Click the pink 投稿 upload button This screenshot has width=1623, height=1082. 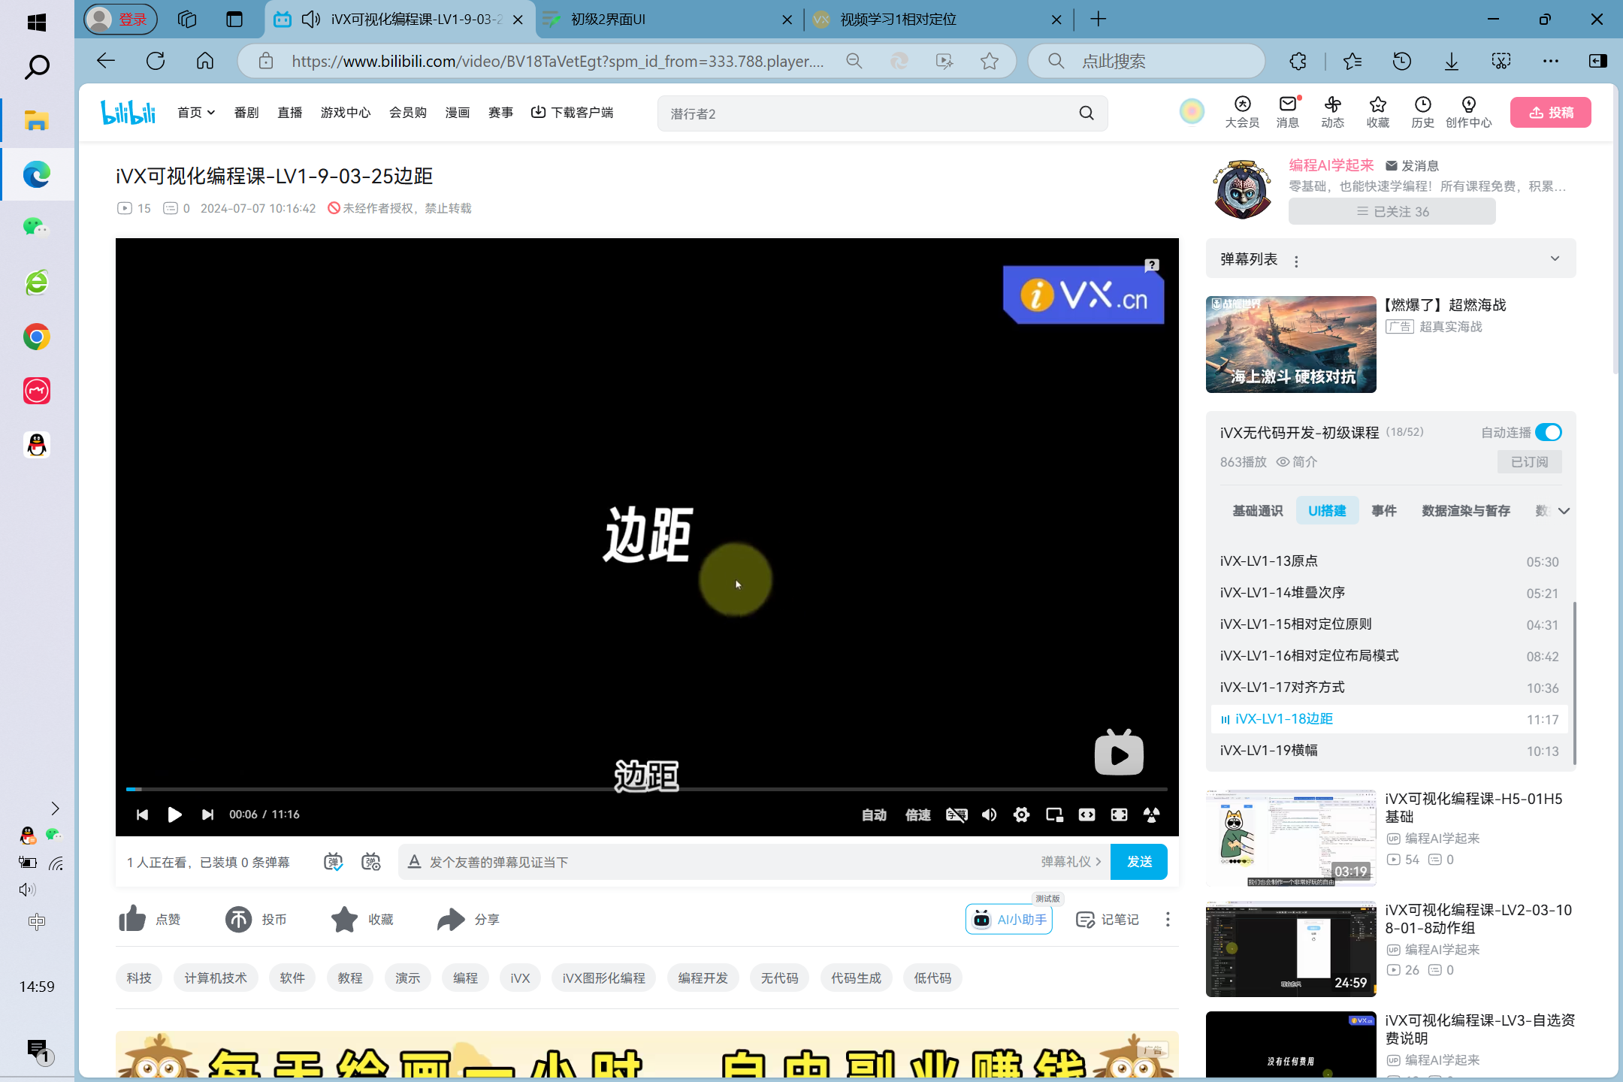(1551, 113)
